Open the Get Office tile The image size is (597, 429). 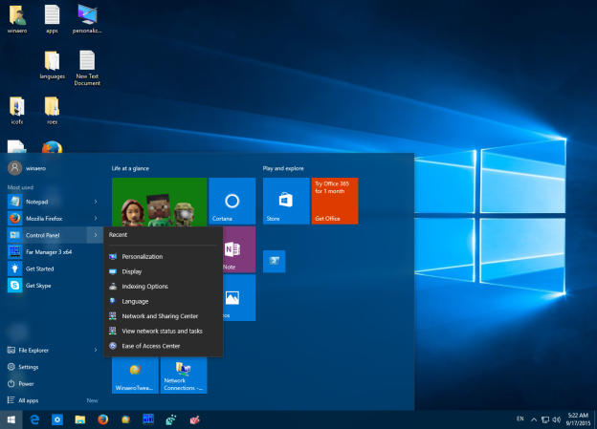coord(335,201)
